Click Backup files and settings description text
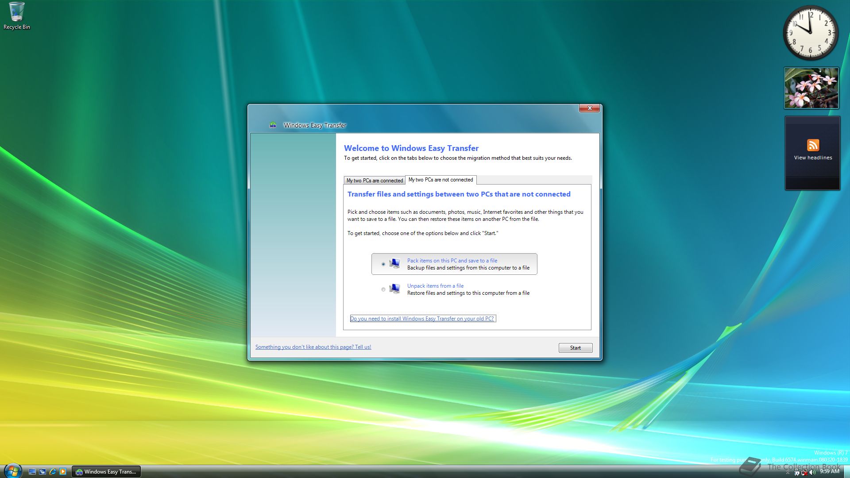The image size is (850, 478). click(468, 268)
